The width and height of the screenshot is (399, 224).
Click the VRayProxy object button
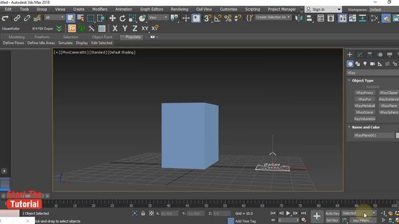[x=364, y=93]
